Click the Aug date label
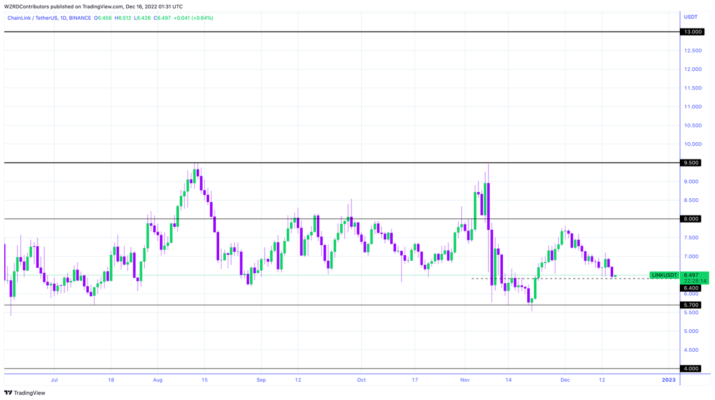This screenshot has height=400, width=715. (x=157, y=379)
